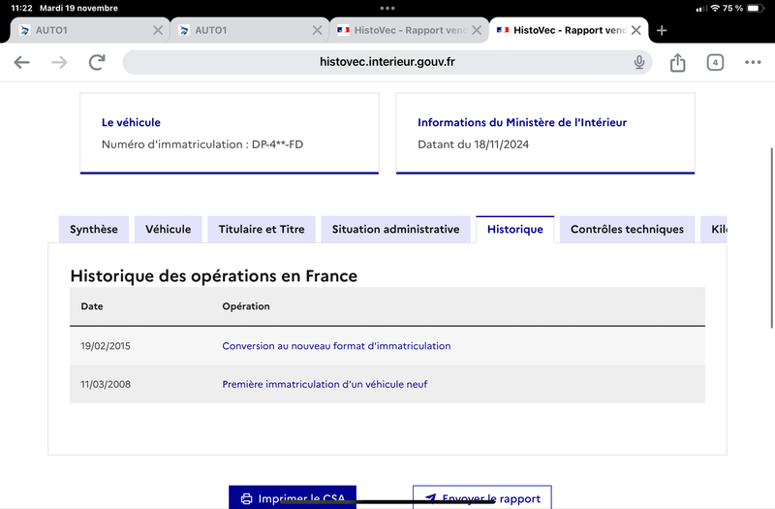Click the page's vertical scrollbar
Viewport: 775px width, 509px height.
tap(771, 238)
